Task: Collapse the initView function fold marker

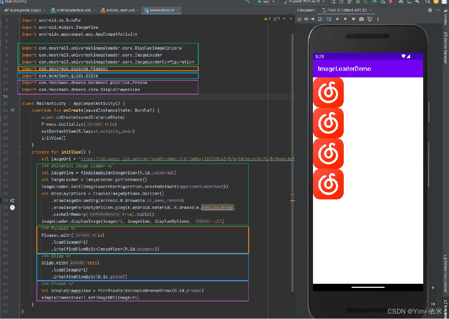Action: (20, 152)
